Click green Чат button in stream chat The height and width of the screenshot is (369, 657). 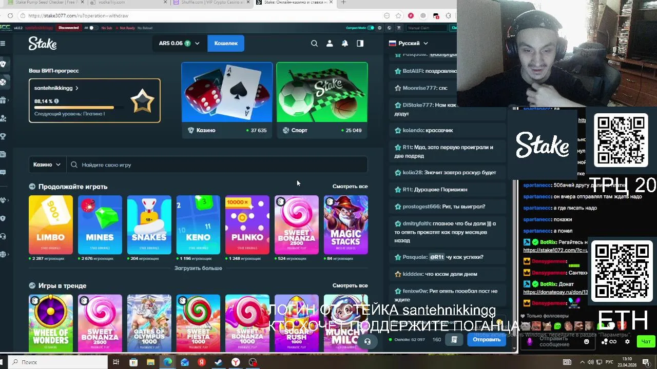tap(646, 342)
